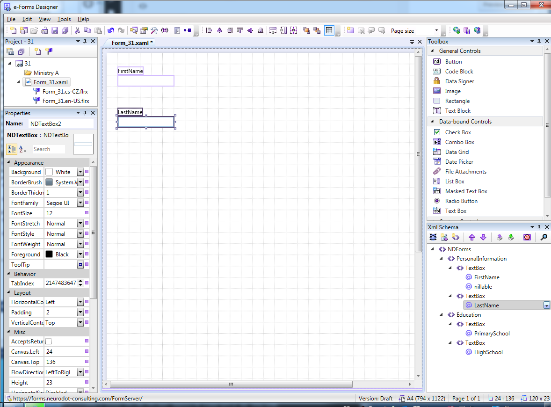This screenshot has height=407, width=551.
Task: Select the Data Signer control in Toolbox
Action: pos(459,81)
